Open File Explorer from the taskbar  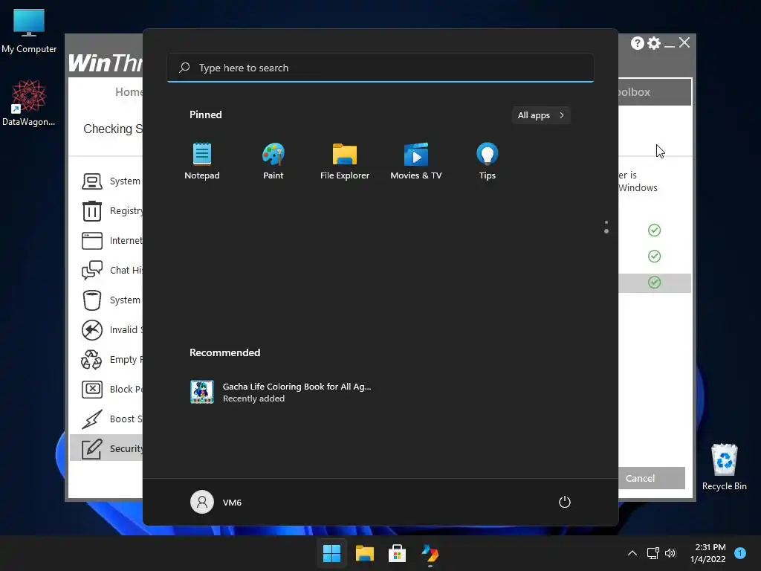click(x=364, y=553)
